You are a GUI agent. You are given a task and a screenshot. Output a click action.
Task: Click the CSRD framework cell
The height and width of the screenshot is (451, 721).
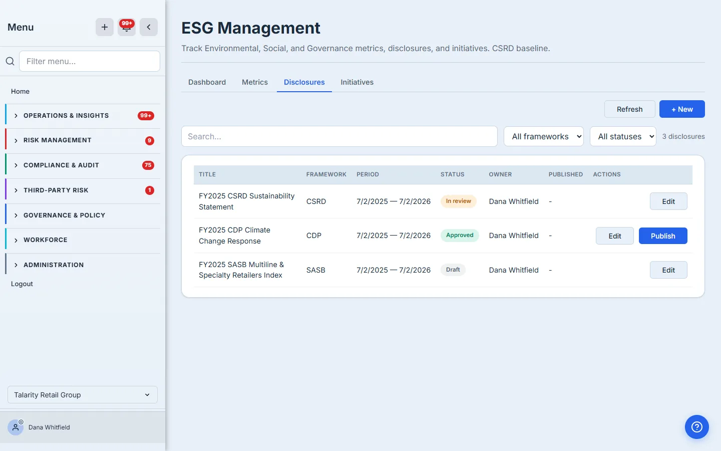coord(316,201)
